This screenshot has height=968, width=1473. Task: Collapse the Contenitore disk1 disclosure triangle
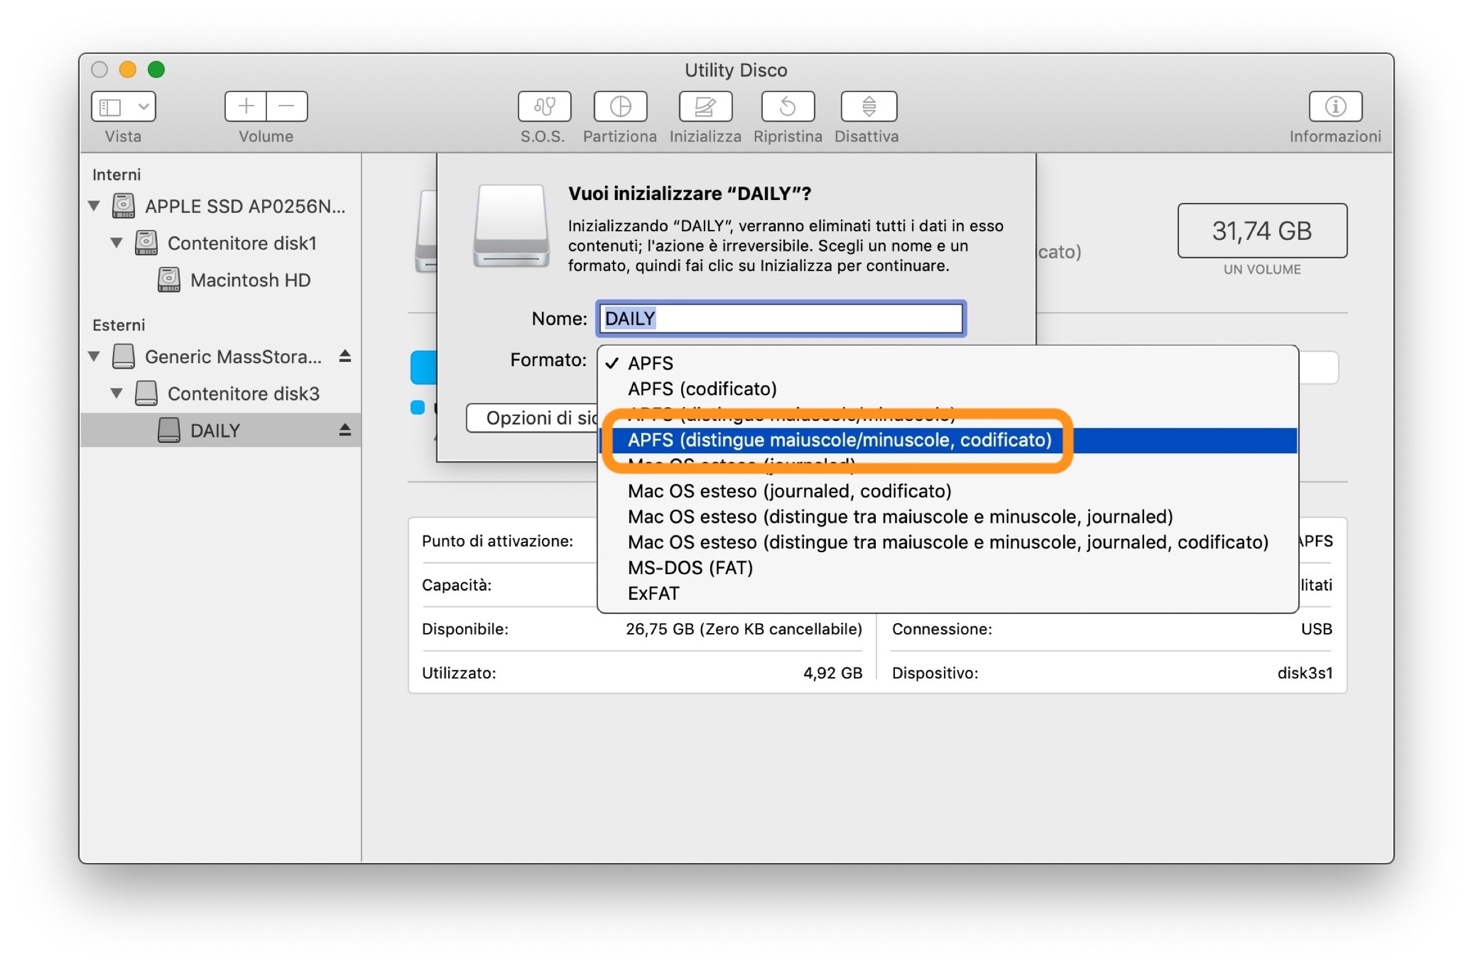[x=117, y=242]
